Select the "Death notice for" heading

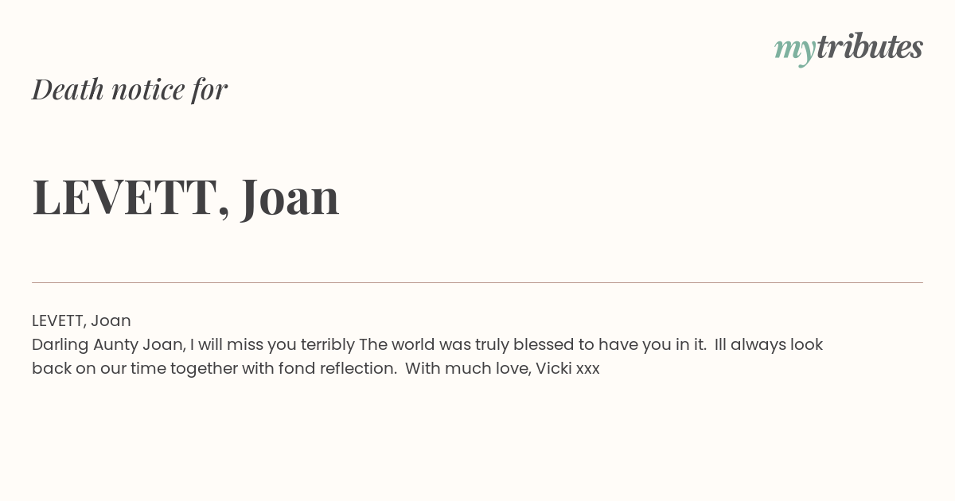130,89
